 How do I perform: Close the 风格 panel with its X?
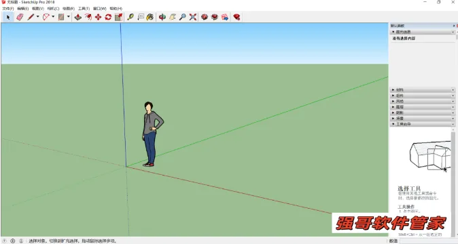pyautogui.click(x=453, y=101)
